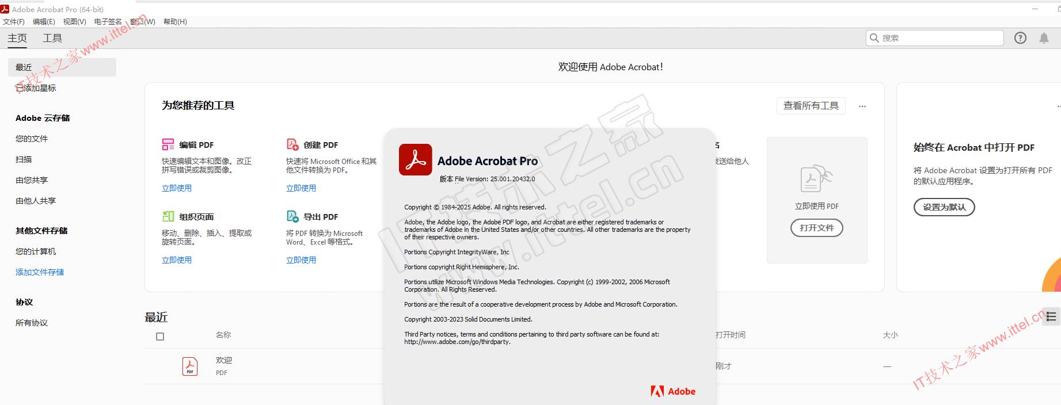Click the 添加文件存储 link
1061x405 pixels.
coord(40,272)
